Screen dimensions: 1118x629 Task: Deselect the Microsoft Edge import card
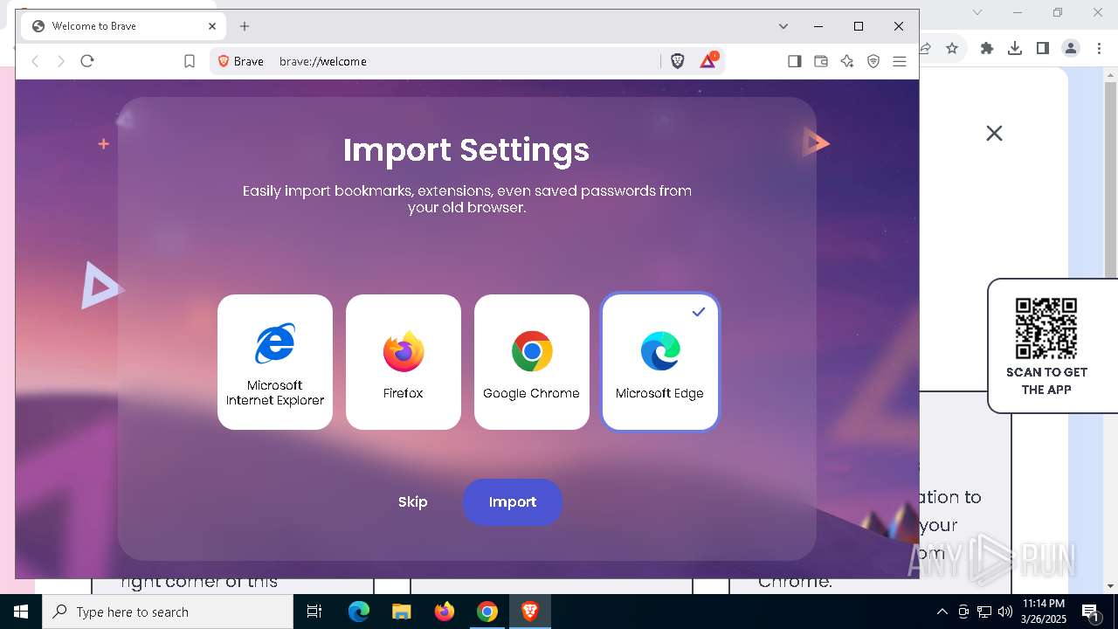[660, 362]
